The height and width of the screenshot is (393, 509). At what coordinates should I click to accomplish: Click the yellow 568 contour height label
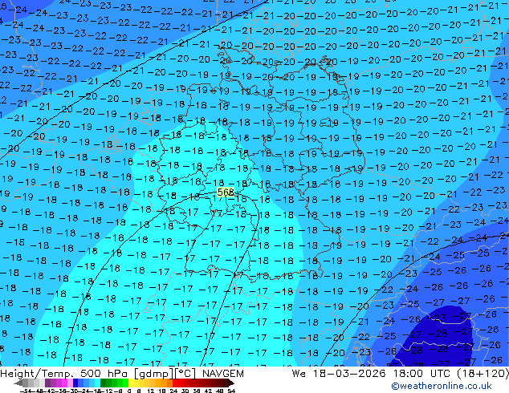(x=226, y=192)
